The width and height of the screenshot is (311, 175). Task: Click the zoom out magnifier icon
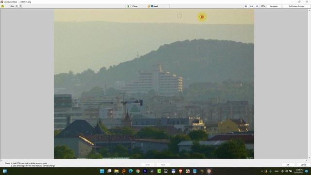point(257,6)
